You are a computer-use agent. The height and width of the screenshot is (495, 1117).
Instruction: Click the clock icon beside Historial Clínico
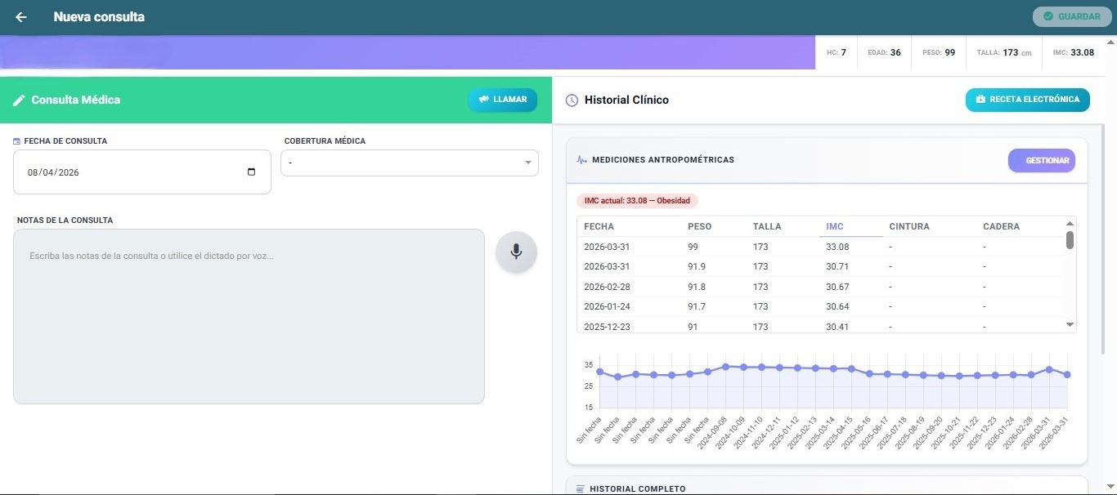point(572,100)
